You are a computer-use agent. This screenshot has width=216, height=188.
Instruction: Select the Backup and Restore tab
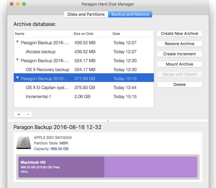(x=130, y=14)
